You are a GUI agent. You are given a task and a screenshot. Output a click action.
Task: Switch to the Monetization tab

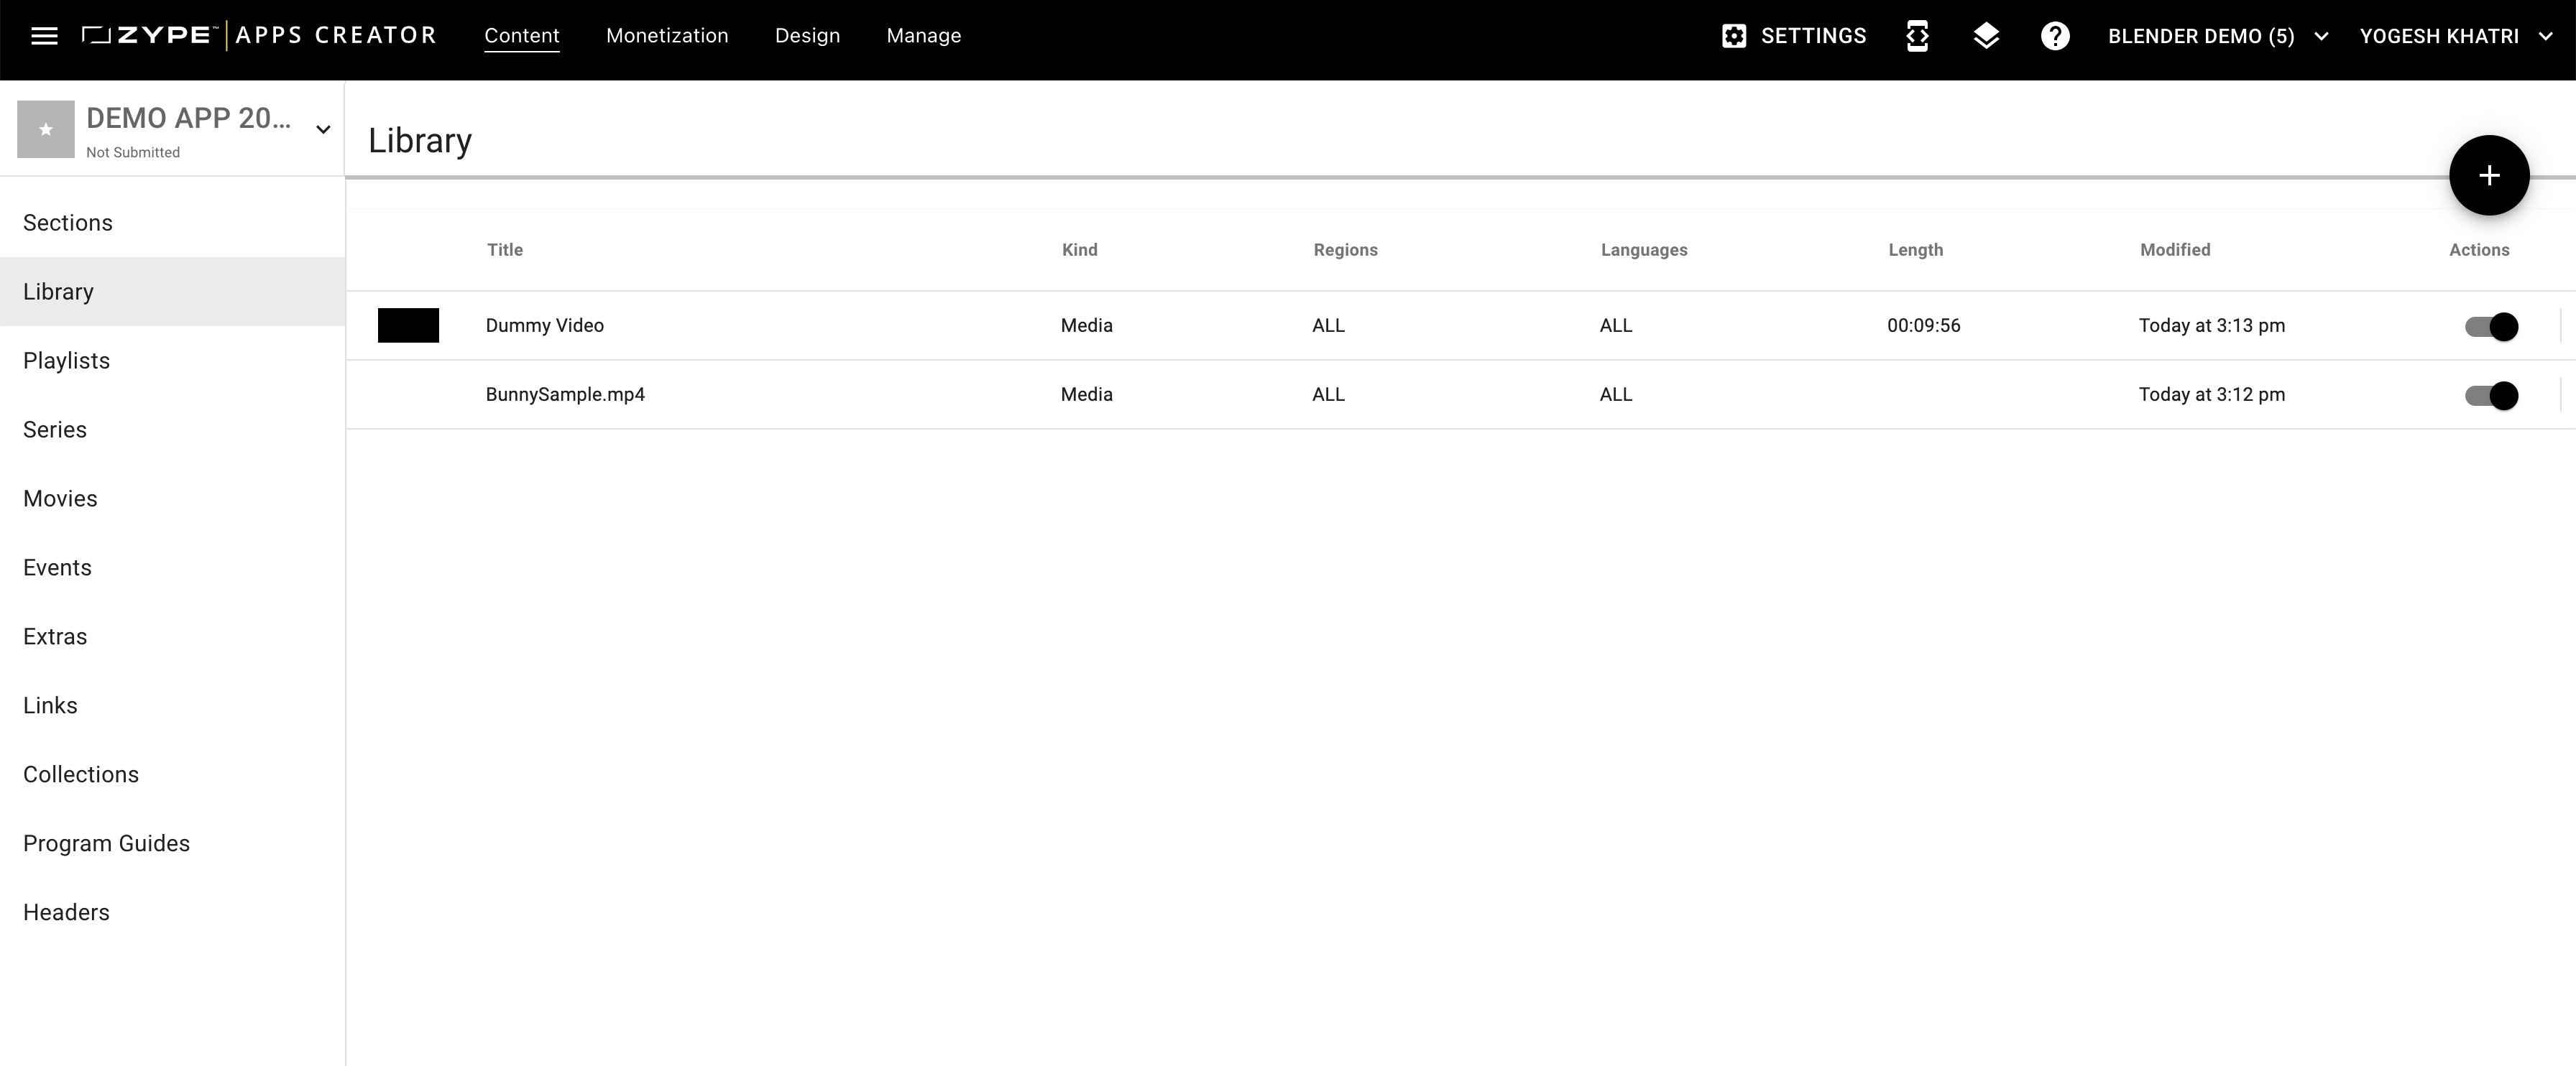coord(667,36)
